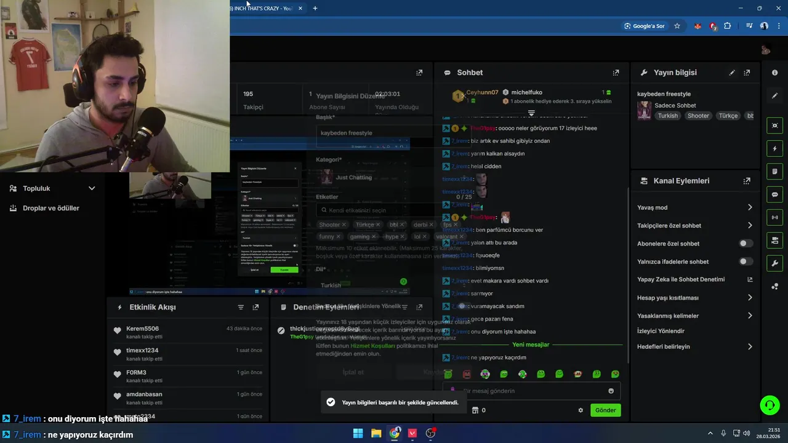Click the Shooter tag in Yayın bilgisi
The height and width of the screenshot is (443, 788).
[x=698, y=116]
